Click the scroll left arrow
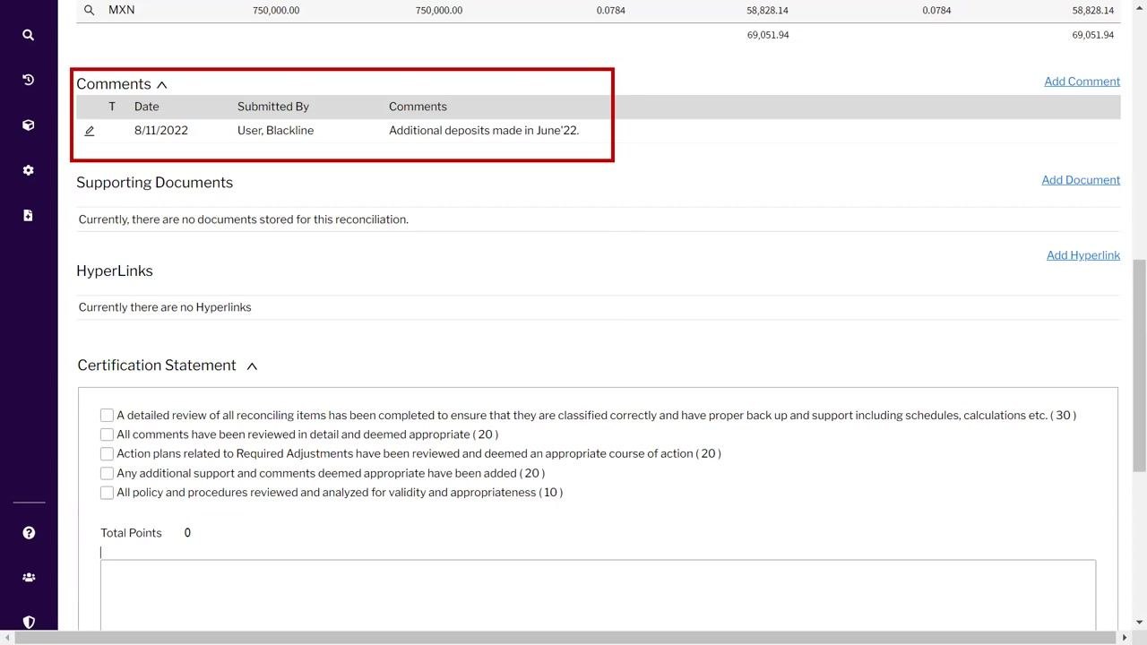 [x=7, y=638]
